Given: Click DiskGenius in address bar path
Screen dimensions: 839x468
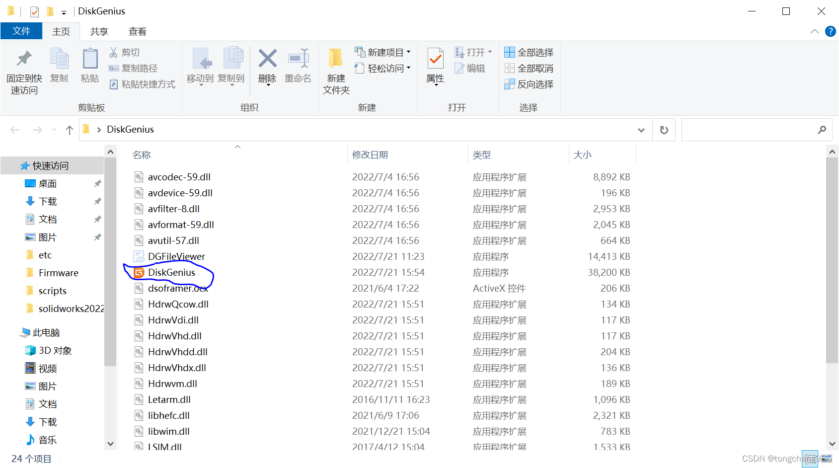Looking at the screenshot, I should point(130,130).
